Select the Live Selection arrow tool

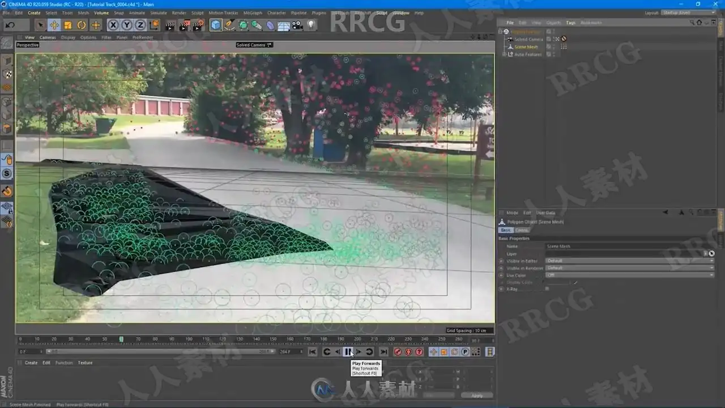[40, 25]
